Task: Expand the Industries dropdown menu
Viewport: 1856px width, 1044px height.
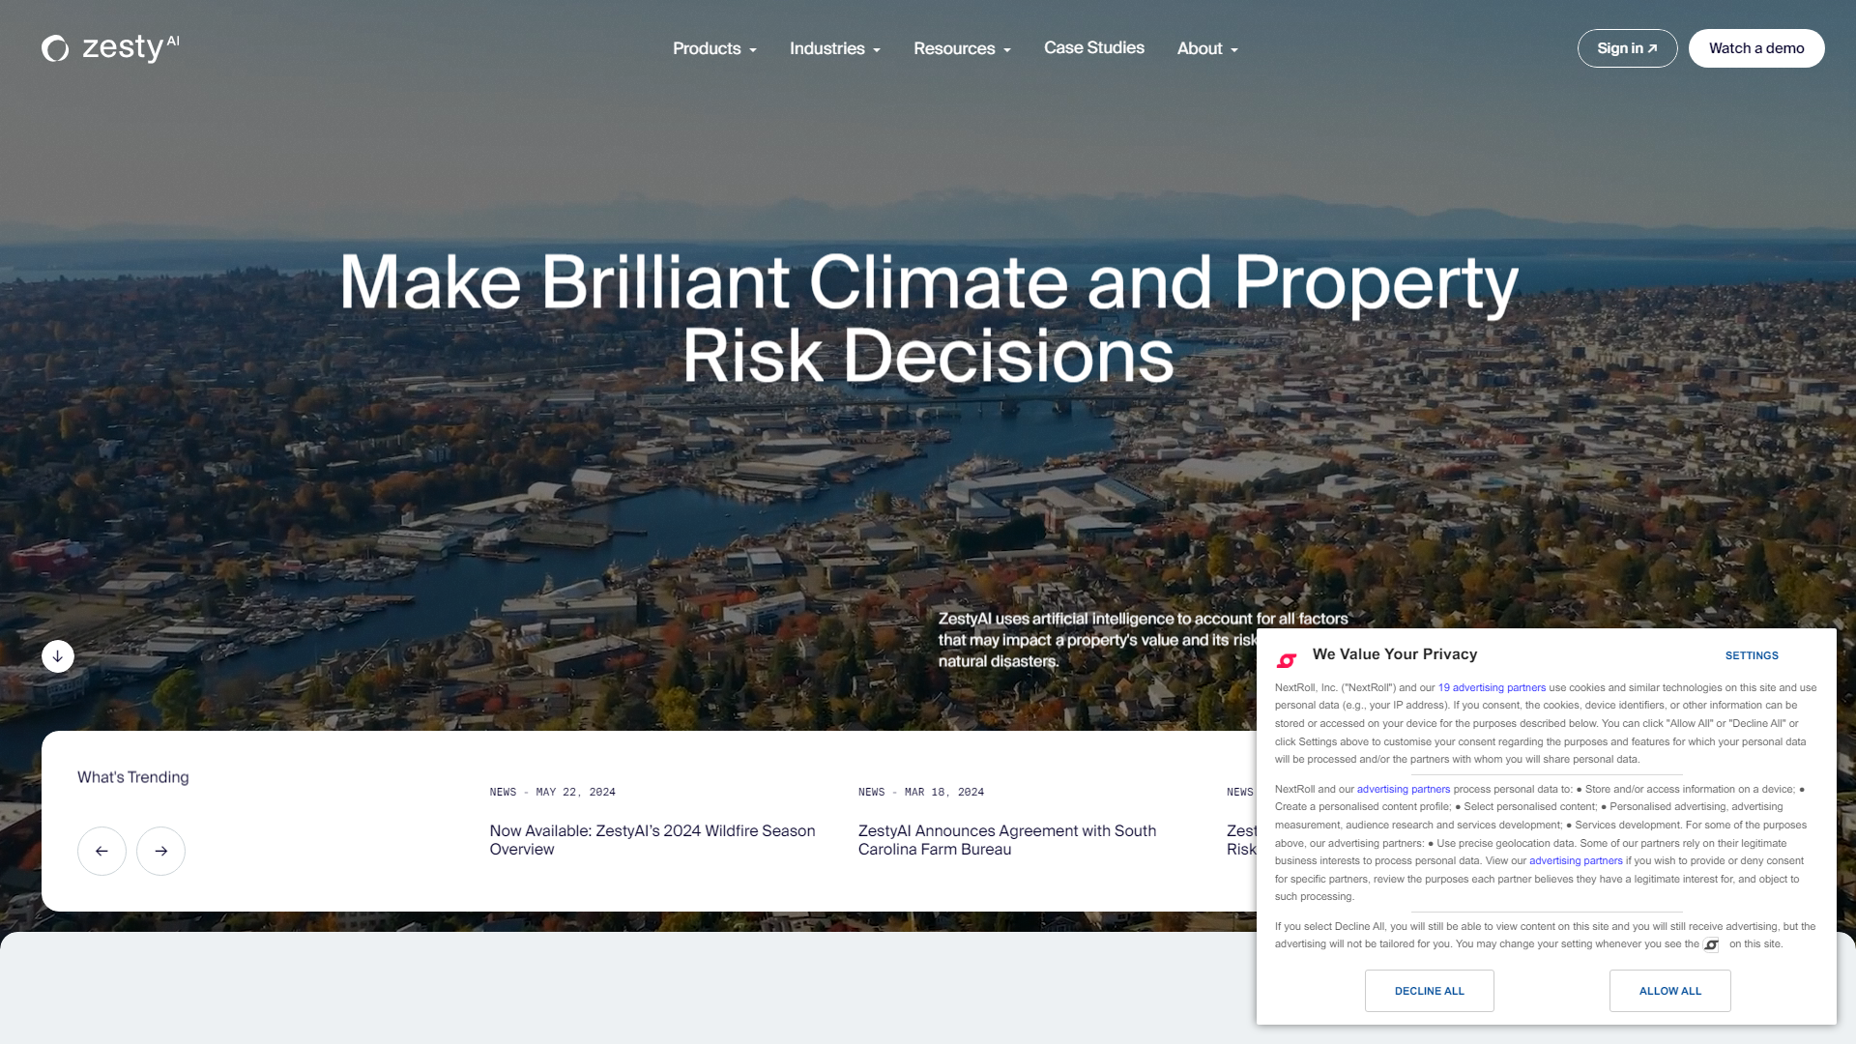Action: [834, 48]
